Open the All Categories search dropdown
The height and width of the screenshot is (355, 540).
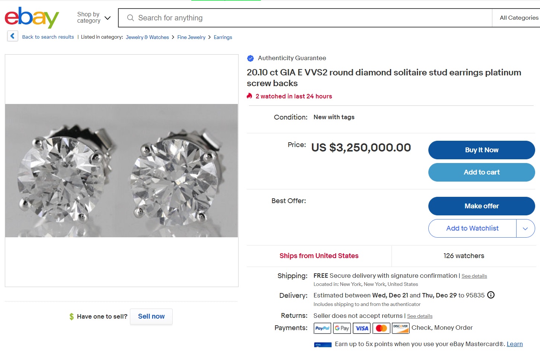(x=519, y=18)
